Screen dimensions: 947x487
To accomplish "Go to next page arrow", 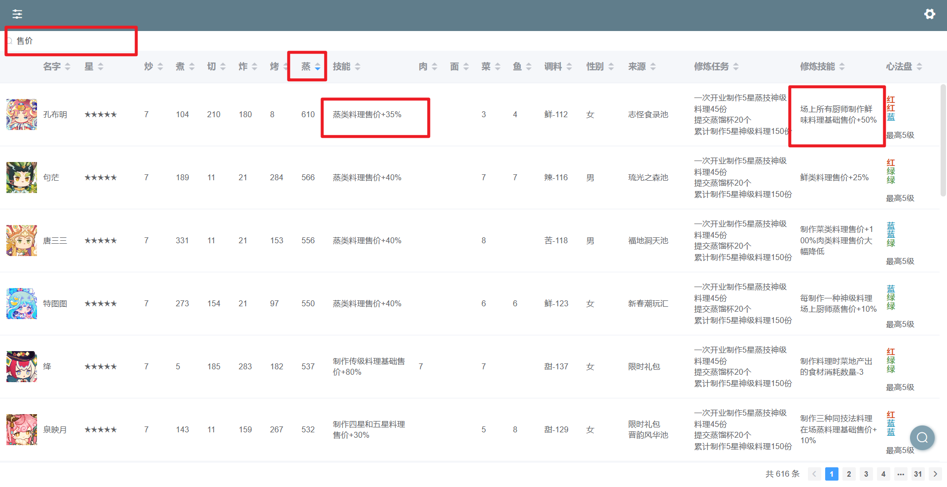I will pyautogui.click(x=935, y=474).
